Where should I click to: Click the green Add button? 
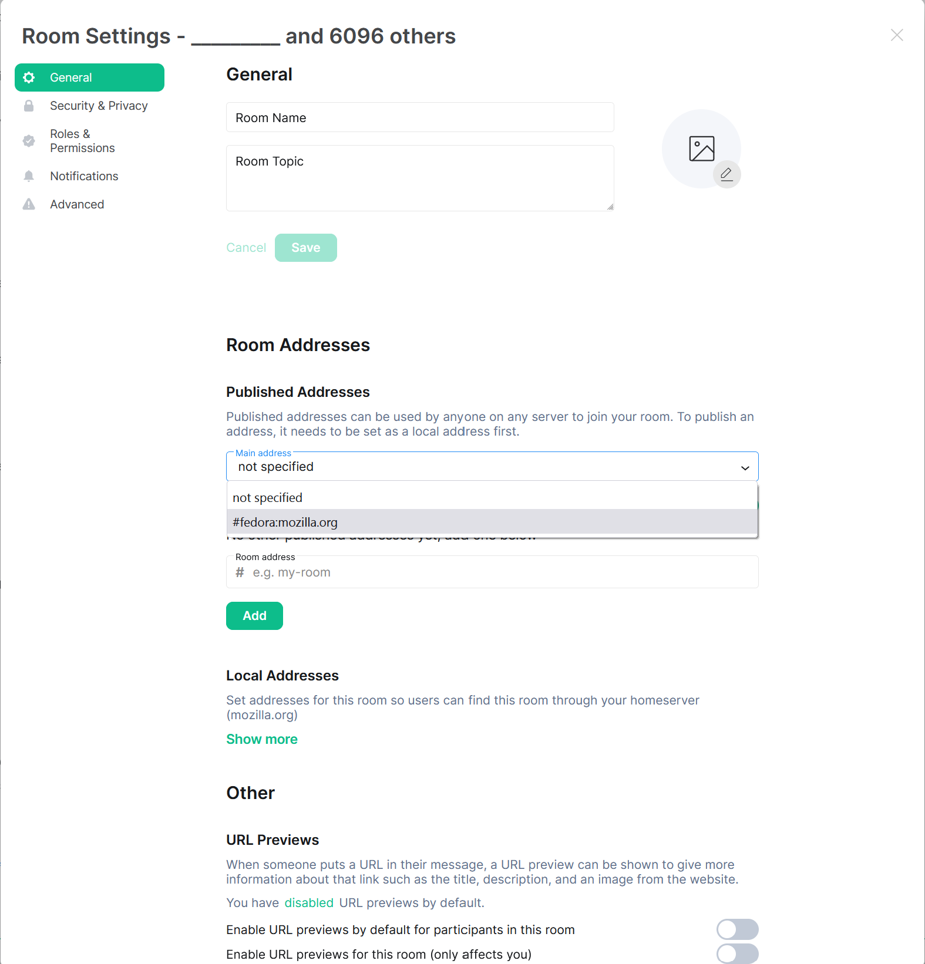coord(254,616)
